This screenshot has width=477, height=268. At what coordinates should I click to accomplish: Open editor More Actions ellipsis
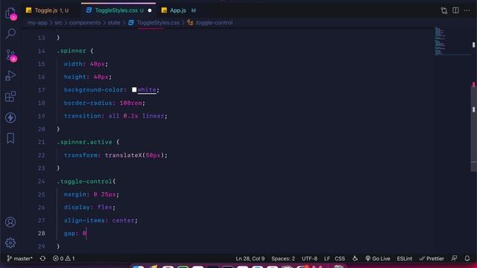click(467, 10)
